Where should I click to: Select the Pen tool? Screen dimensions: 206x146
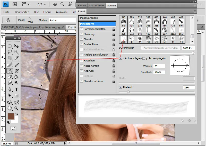(10, 89)
